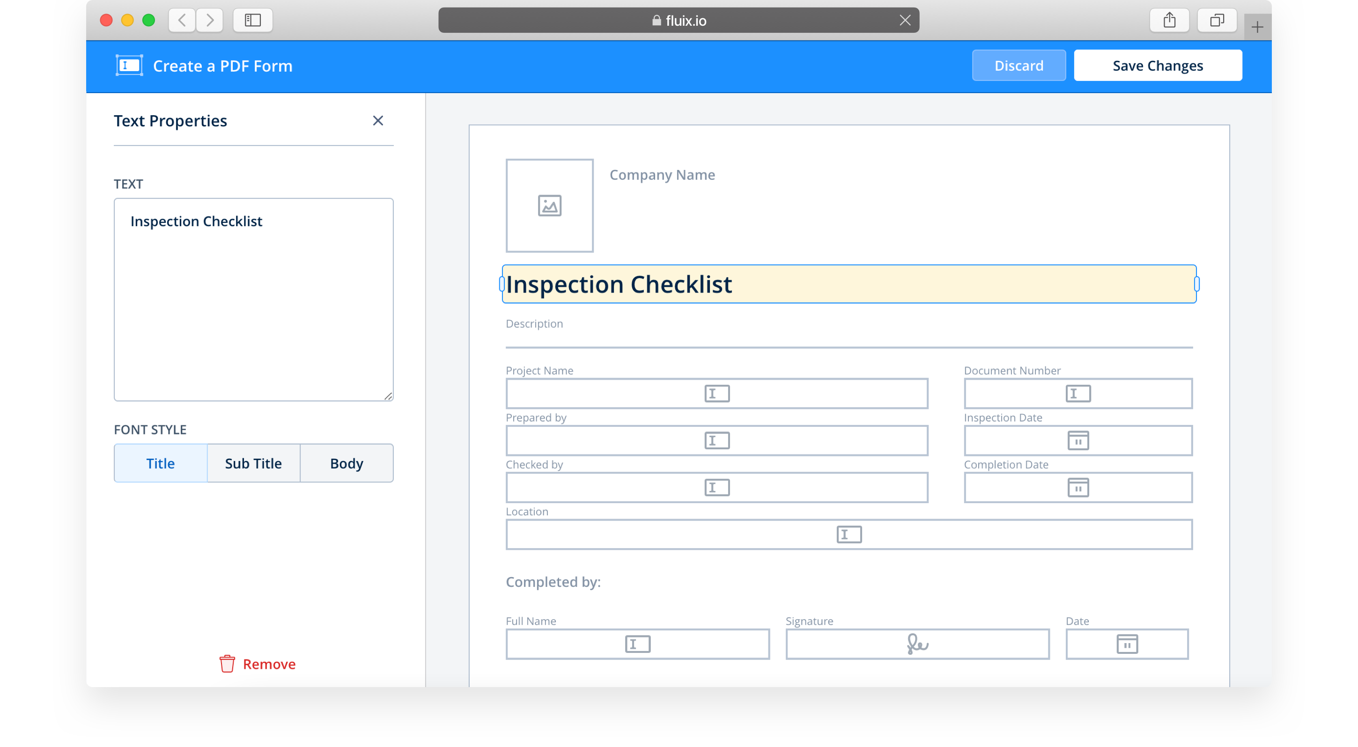The image size is (1358, 747).
Task: Open a new Safari tab
Action: tap(1257, 27)
